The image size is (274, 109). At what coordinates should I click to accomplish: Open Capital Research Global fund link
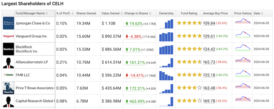coord(35,101)
